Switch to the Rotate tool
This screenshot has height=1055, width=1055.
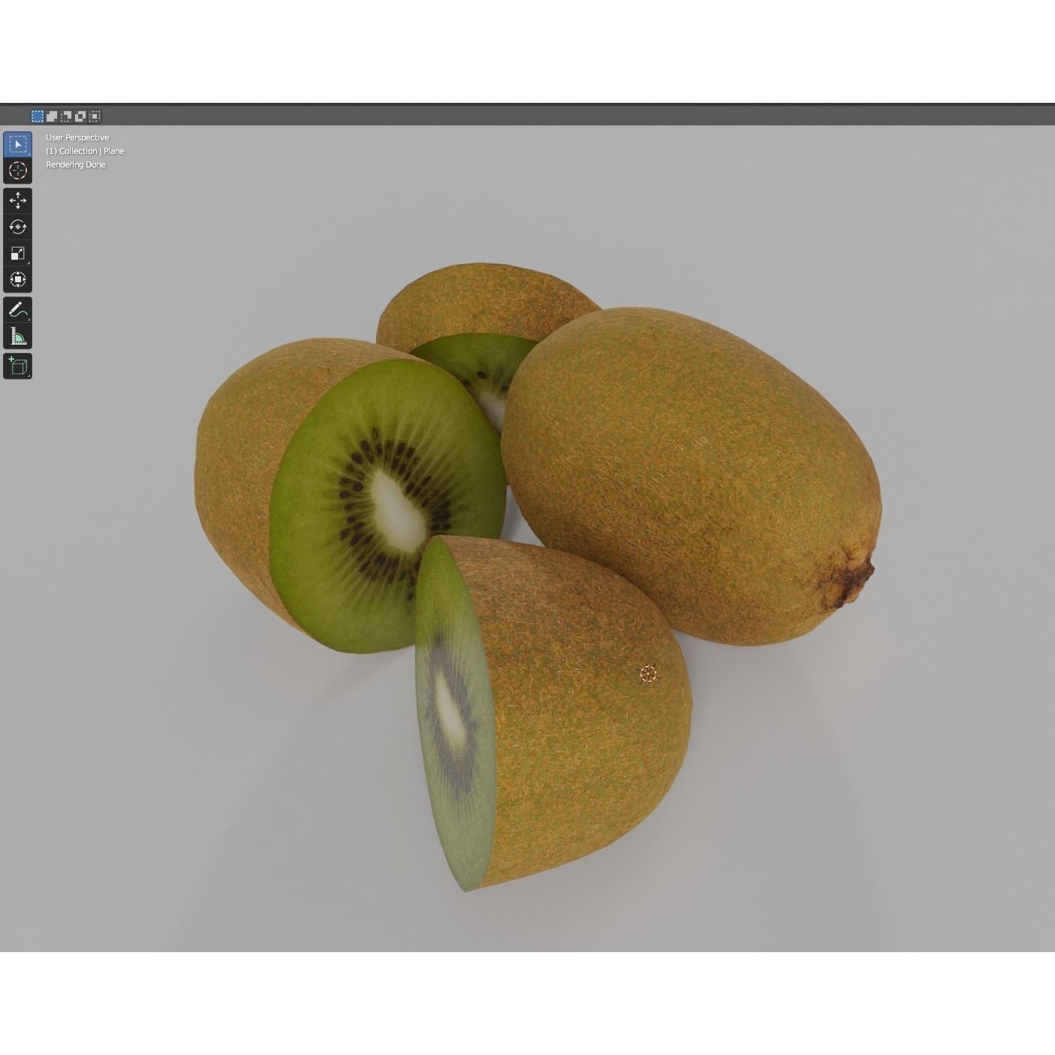[18, 227]
